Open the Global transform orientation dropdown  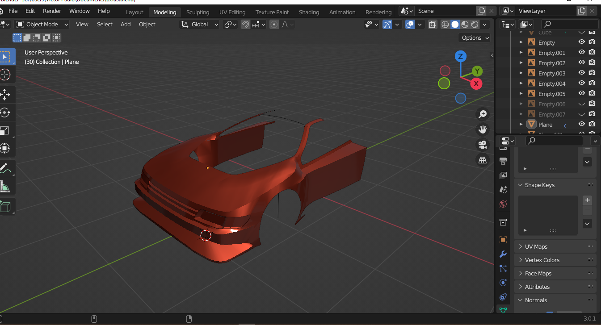(x=199, y=25)
